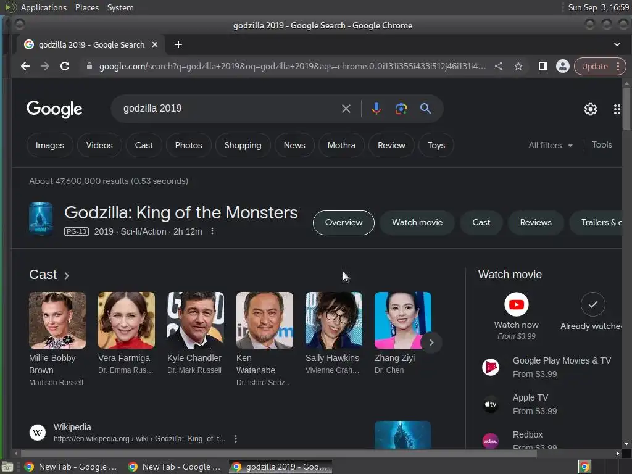
Task: Open Google apps grid
Action: [x=617, y=109]
